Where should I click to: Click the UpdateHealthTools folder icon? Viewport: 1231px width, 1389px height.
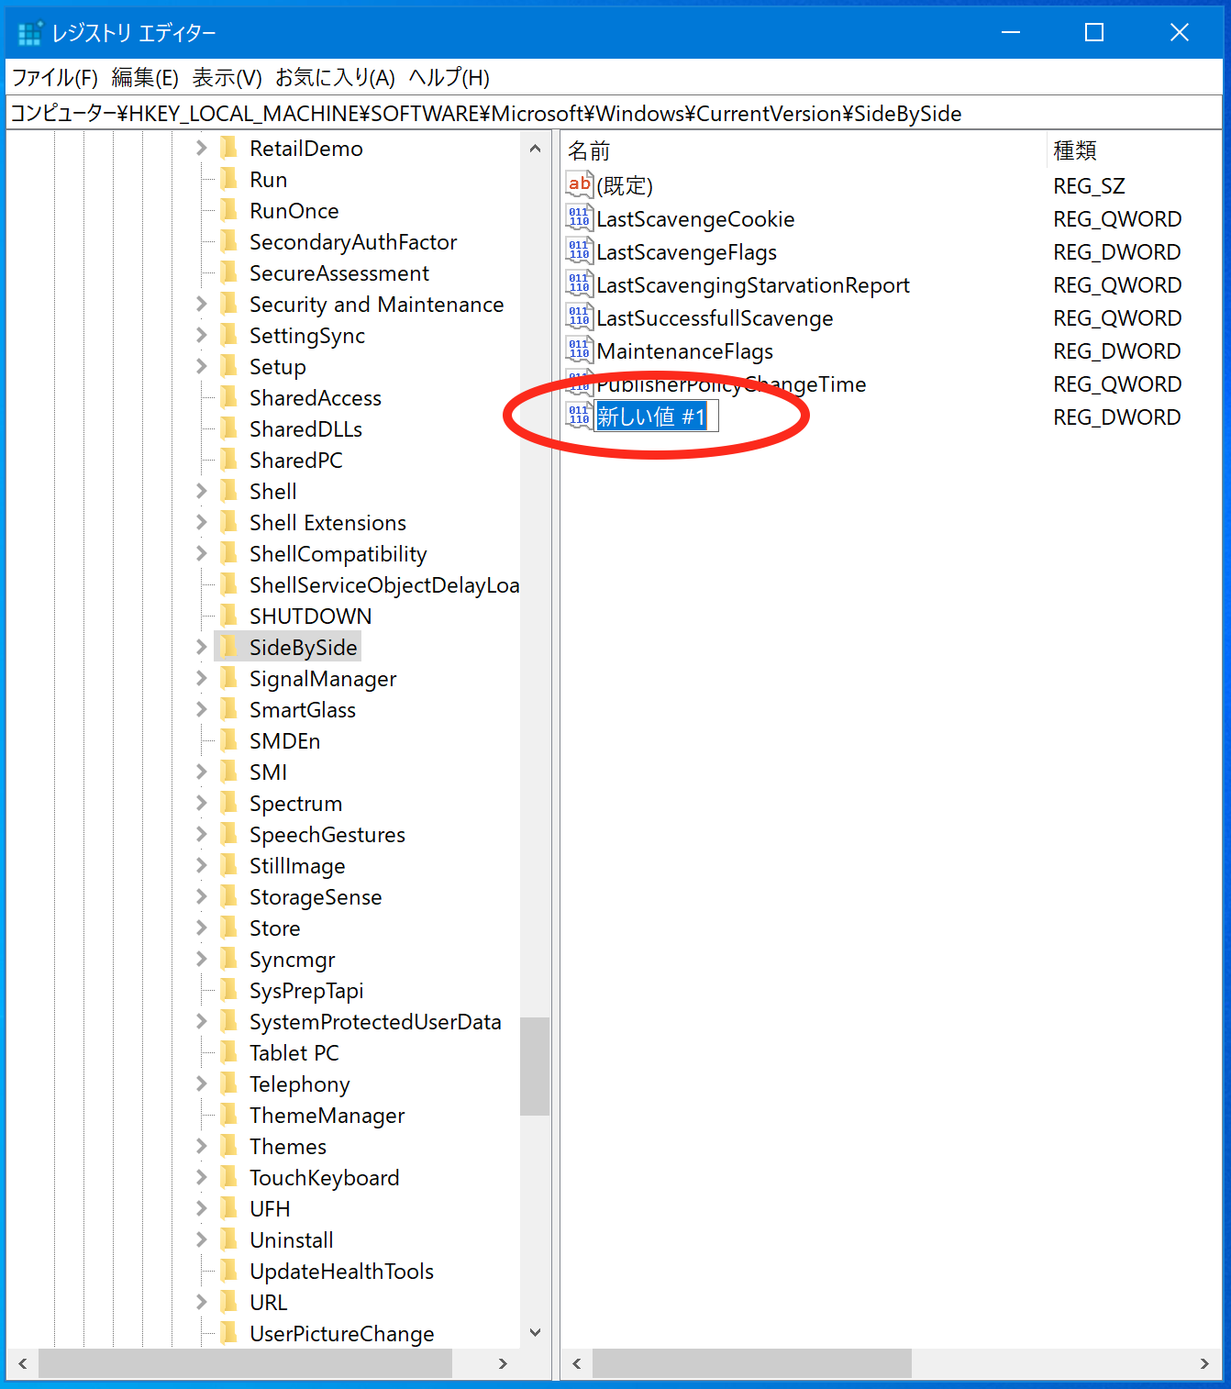229,1271
